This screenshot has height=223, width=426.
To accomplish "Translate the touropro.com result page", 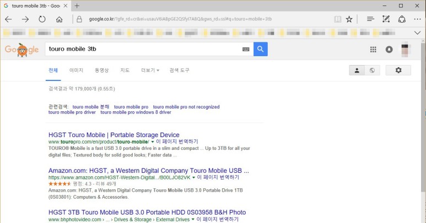I will pos(177,142).
